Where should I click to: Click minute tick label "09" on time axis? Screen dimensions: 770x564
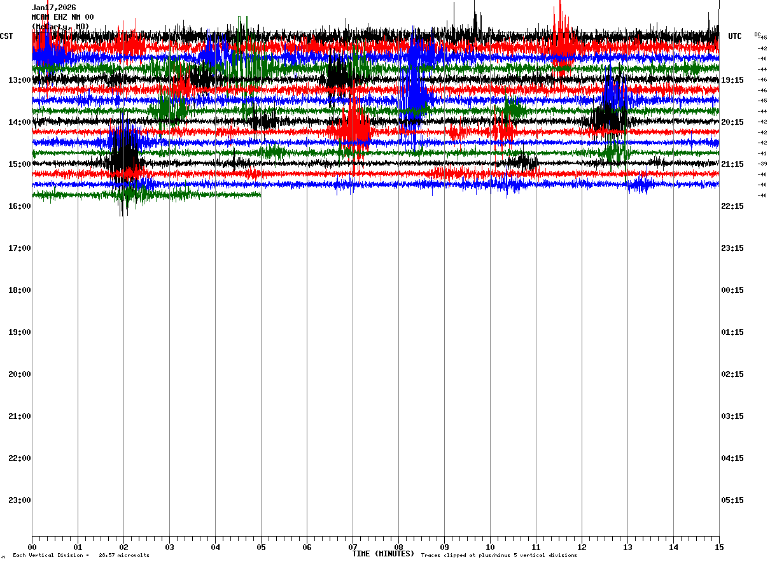click(x=444, y=547)
